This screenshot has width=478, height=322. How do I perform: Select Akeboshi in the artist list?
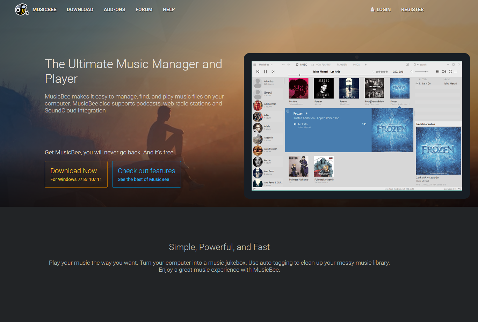pyautogui.click(x=268, y=139)
